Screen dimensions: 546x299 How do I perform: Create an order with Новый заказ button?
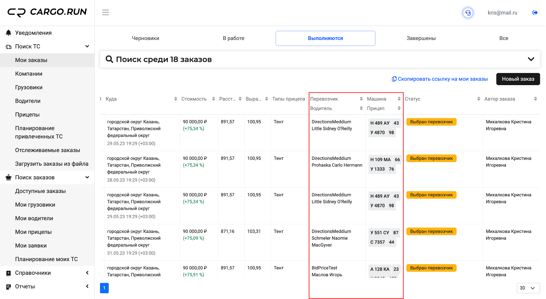click(x=518, y=79)
